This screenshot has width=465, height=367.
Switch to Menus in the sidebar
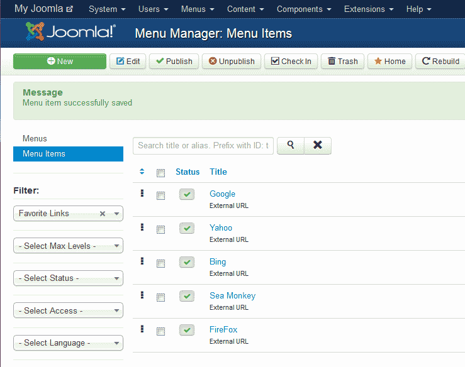(x=35, y=138)
